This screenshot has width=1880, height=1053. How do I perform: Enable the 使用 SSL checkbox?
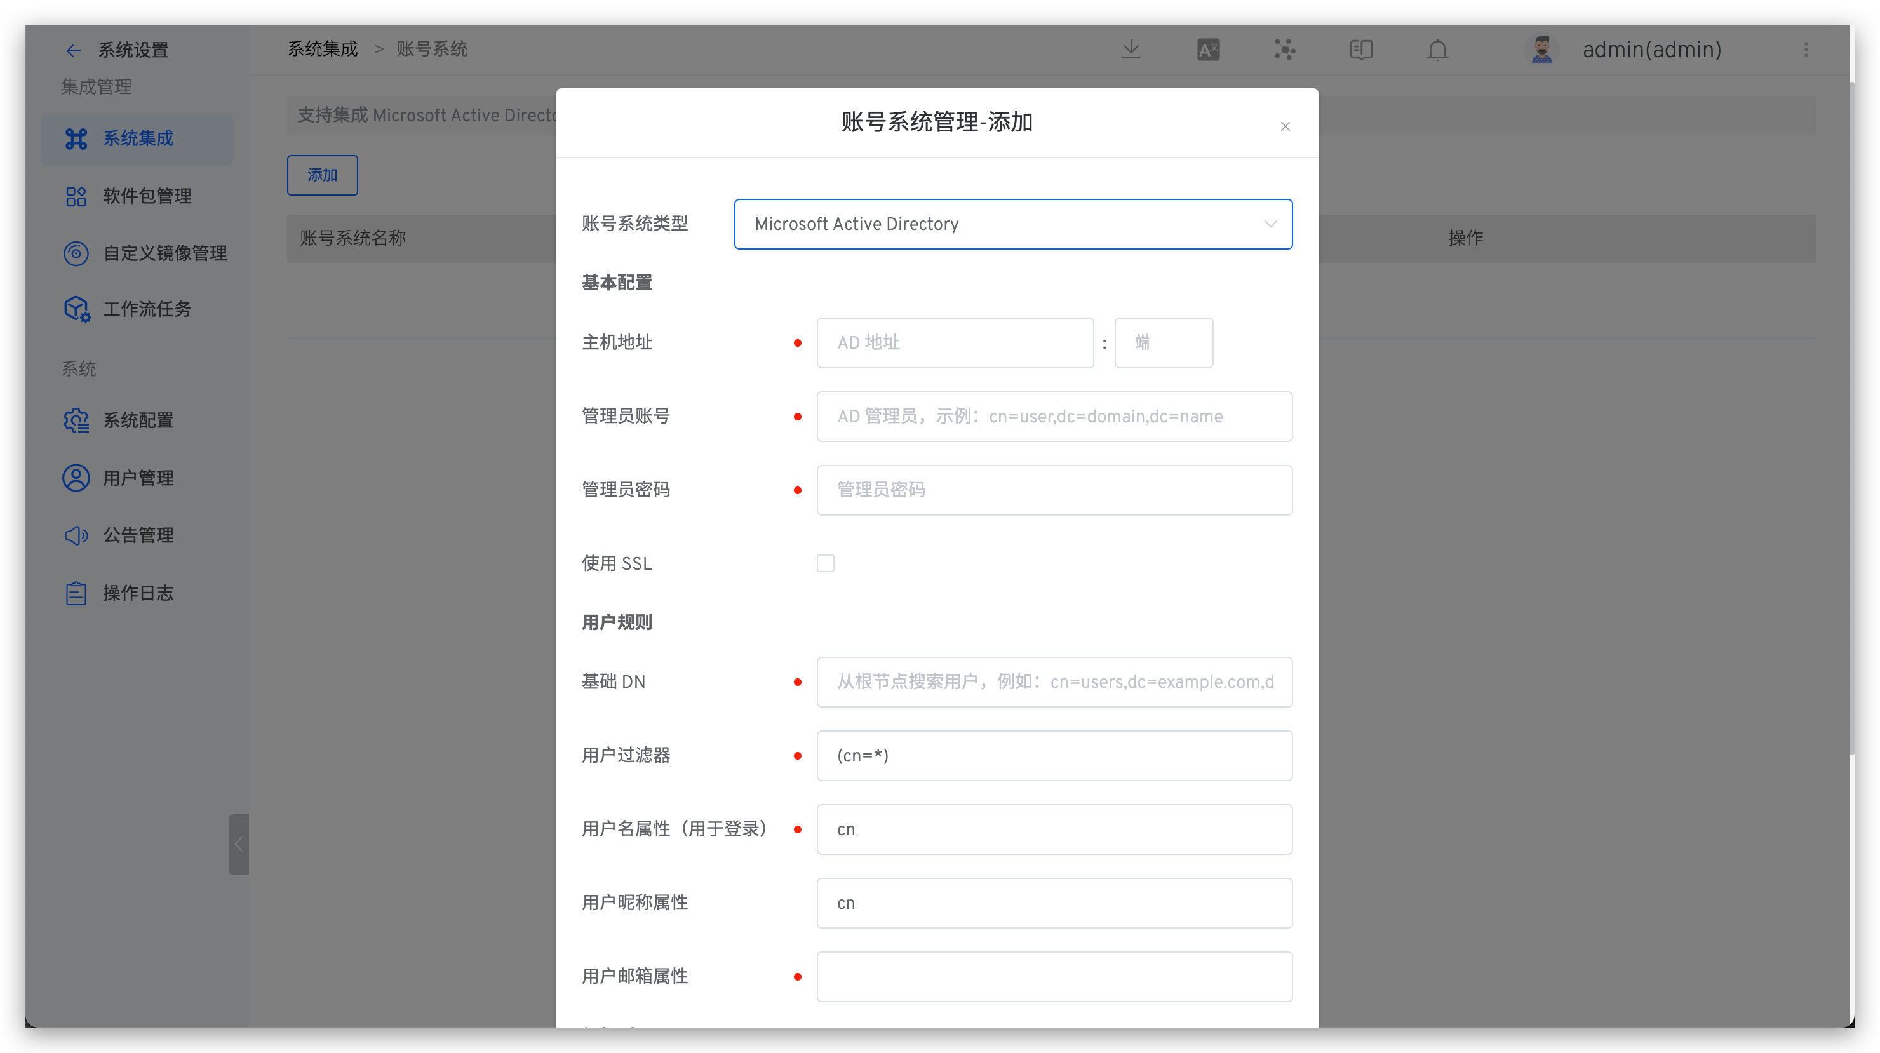point(826,563)
